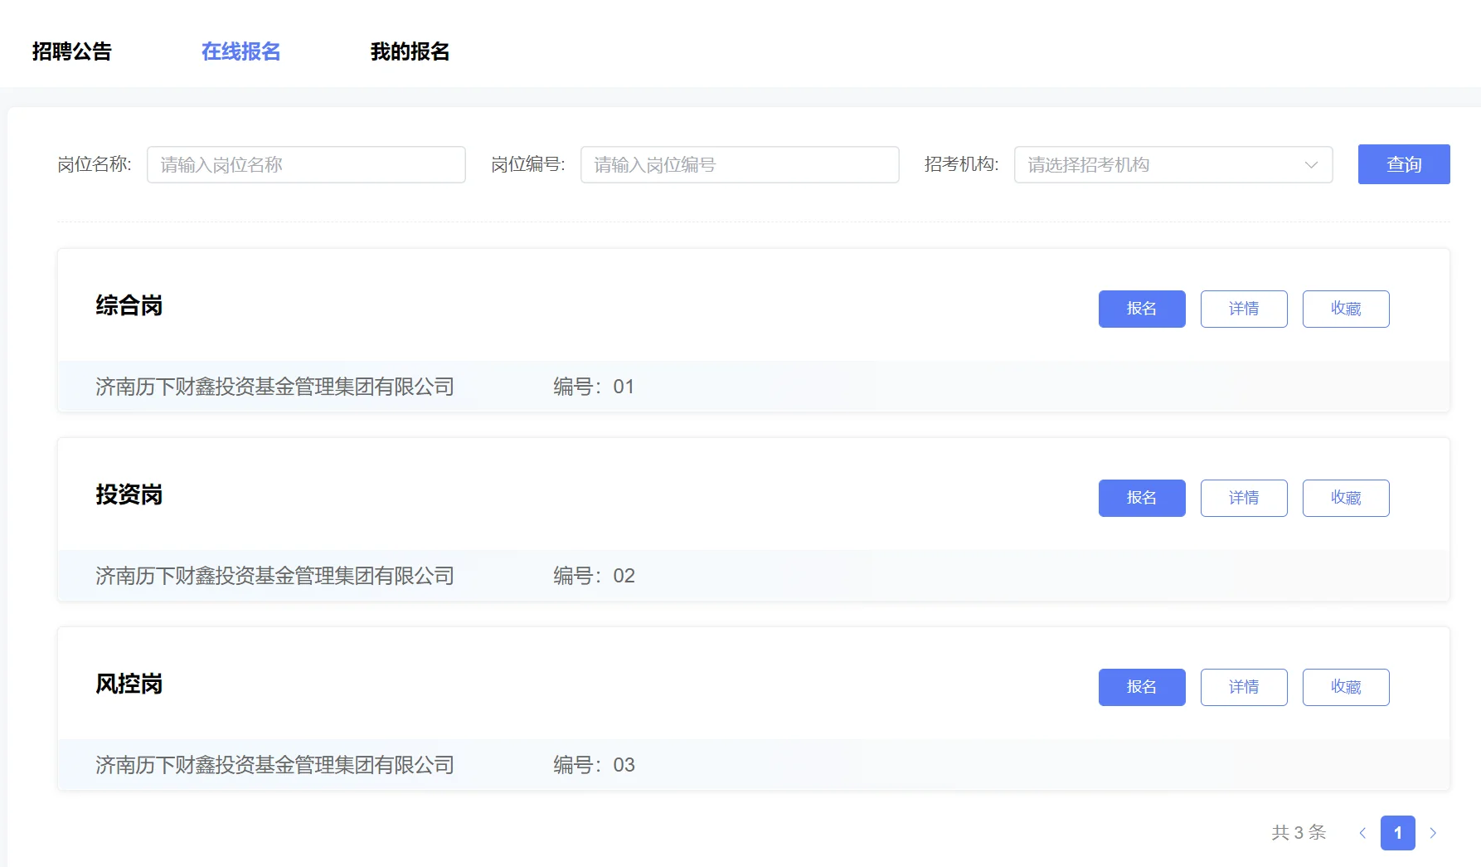
Task: Click 收藏 for 投资岗
Action: point(1346,498)
